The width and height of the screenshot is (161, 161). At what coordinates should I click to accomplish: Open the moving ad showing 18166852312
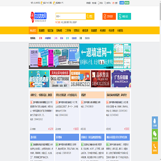coord(80,79)
